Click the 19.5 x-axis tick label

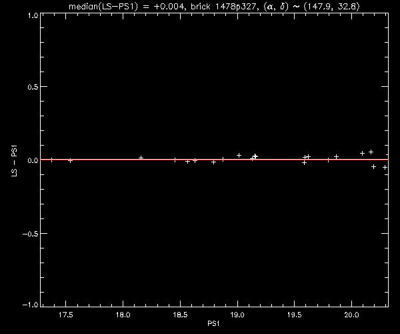click(x=295, y=315)
